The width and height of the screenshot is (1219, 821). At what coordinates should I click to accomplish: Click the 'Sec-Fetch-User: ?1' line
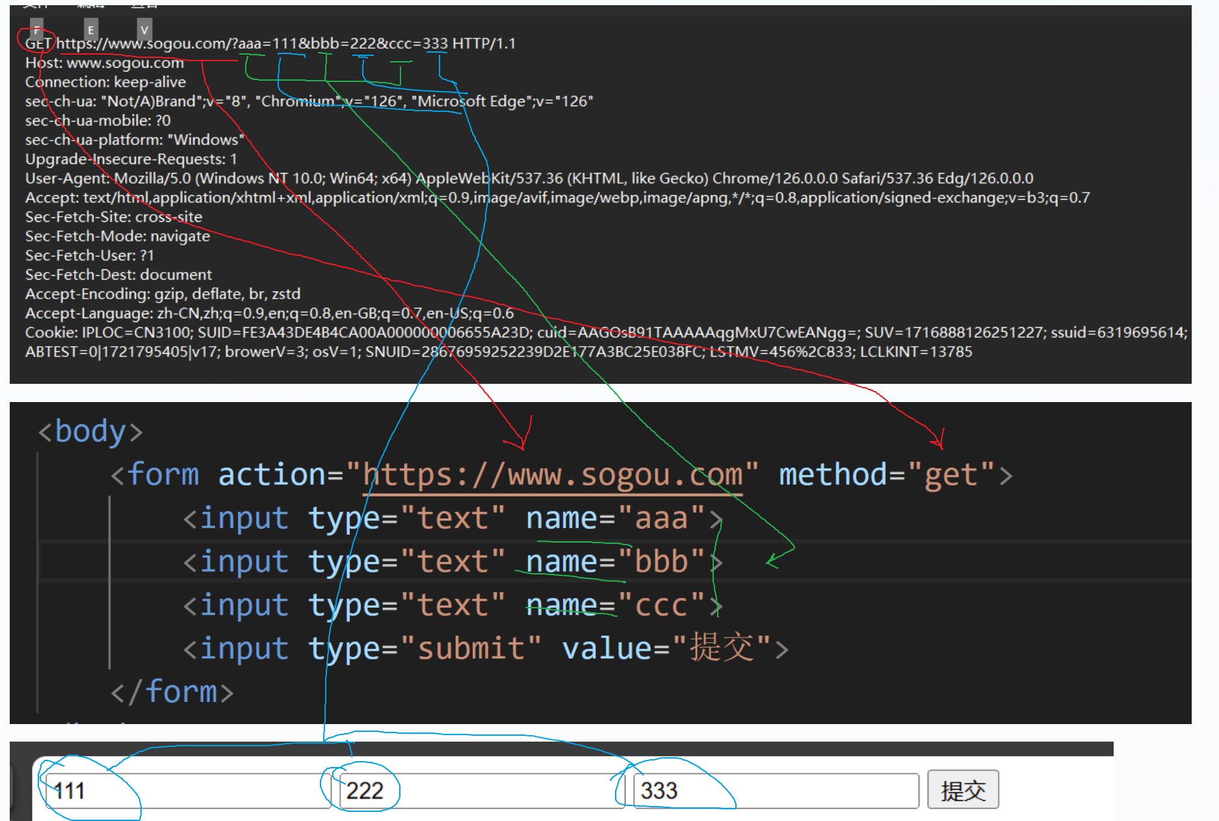click(90, 256)
